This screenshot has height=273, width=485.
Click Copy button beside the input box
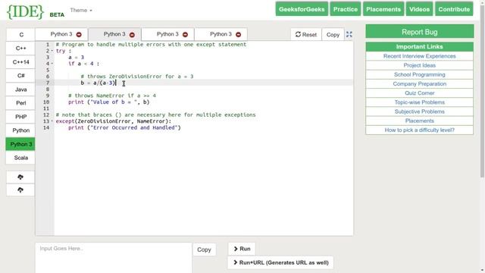204,249
